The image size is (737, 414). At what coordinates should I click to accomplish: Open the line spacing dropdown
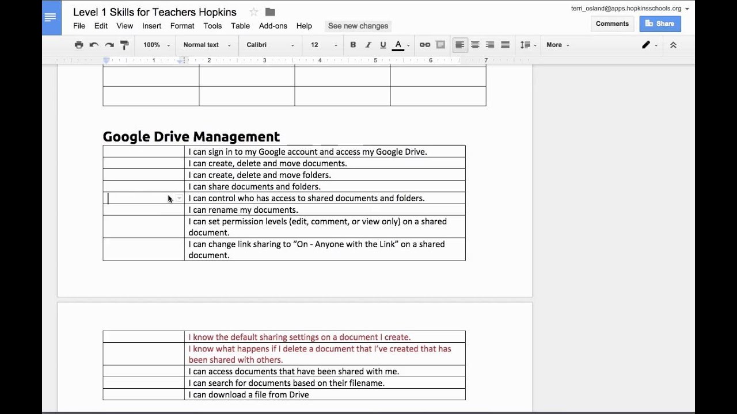[528, 45]
